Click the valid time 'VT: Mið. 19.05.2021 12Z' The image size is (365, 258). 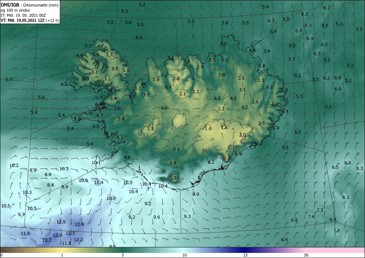[23, 20]
